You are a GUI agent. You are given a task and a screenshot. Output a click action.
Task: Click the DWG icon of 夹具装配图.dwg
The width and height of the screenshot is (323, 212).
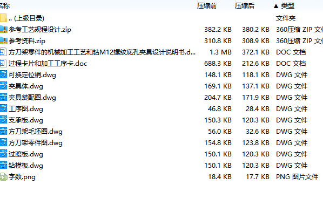3,97
